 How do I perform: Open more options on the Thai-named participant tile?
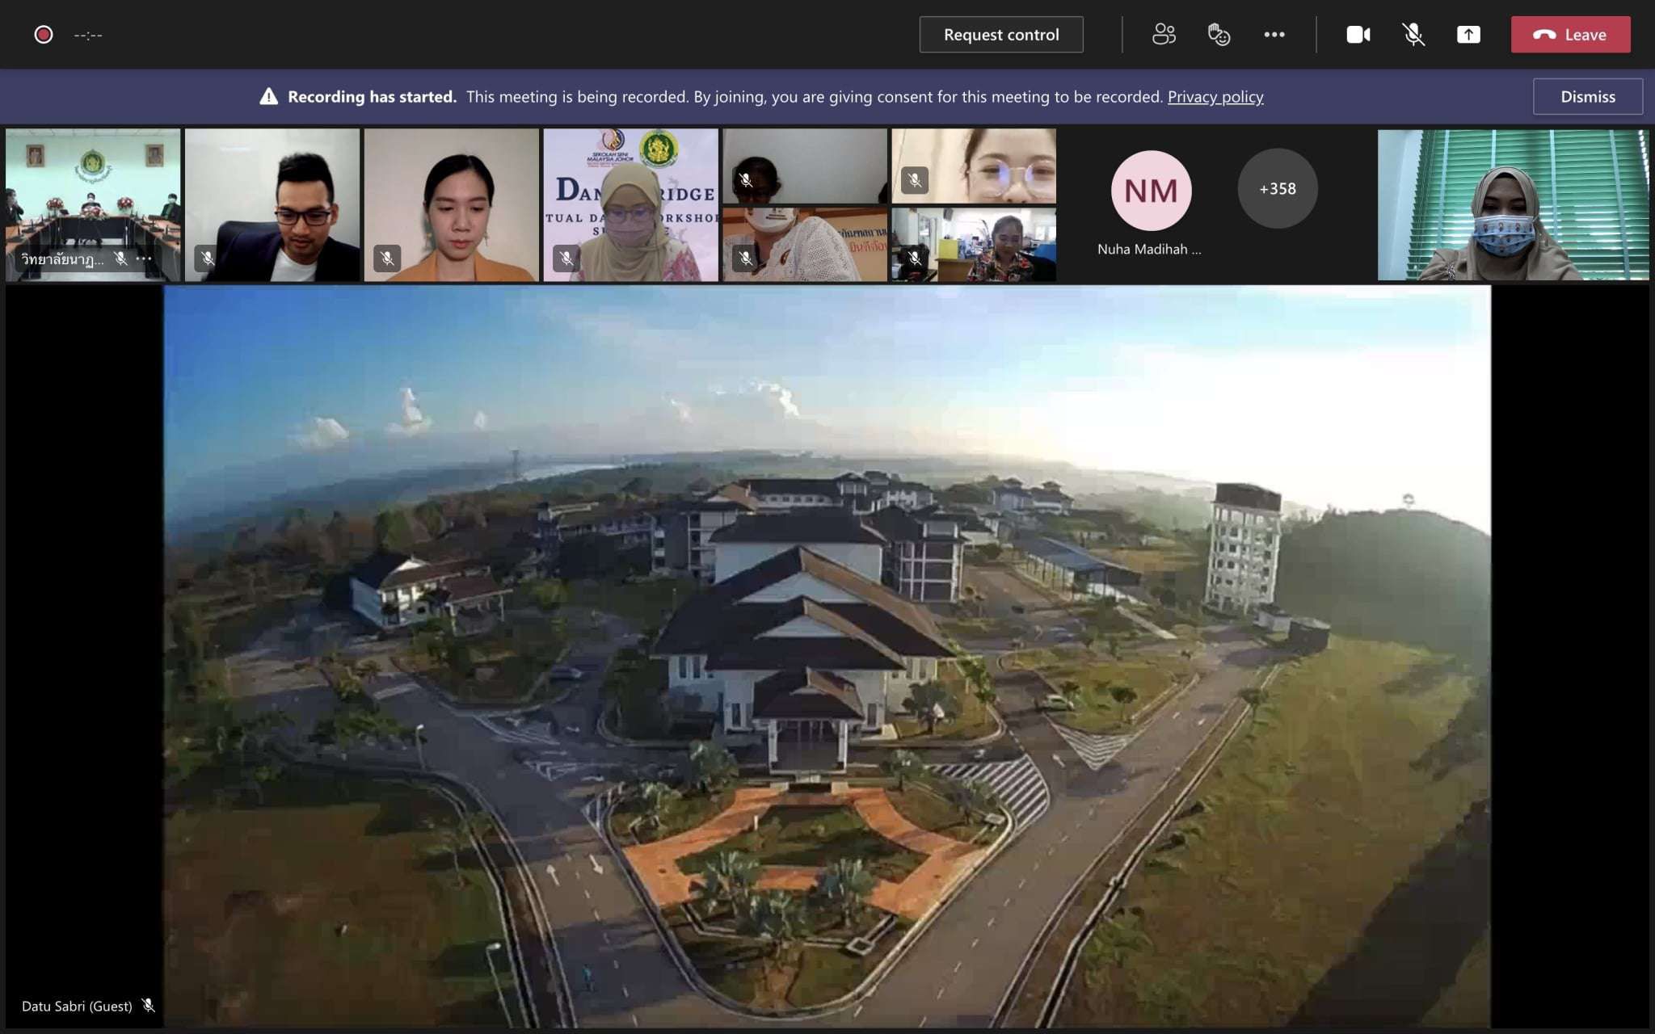coord(145,258)
